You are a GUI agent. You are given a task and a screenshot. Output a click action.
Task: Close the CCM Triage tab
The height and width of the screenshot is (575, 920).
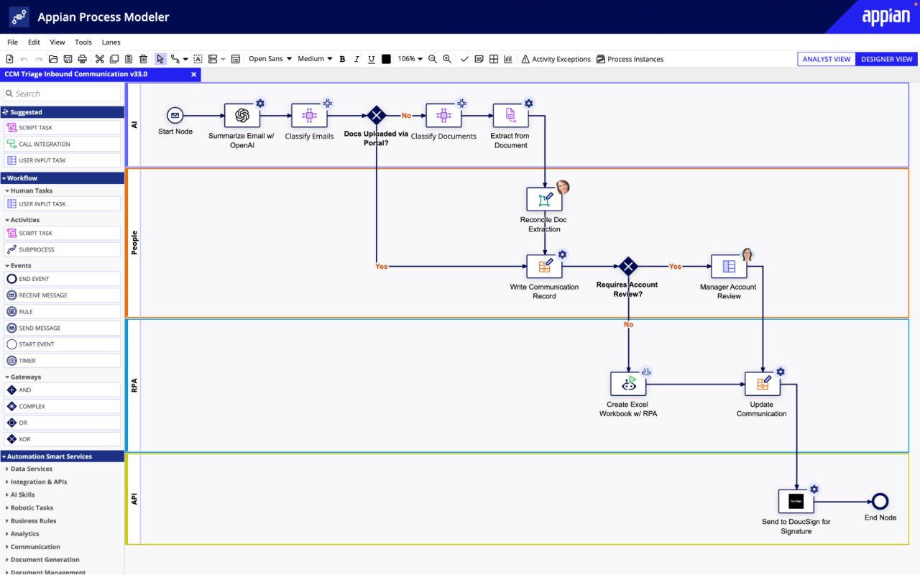point(193,74)
